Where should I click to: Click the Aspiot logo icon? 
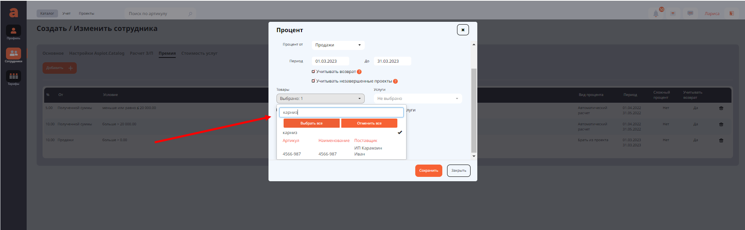coord(14,13)
